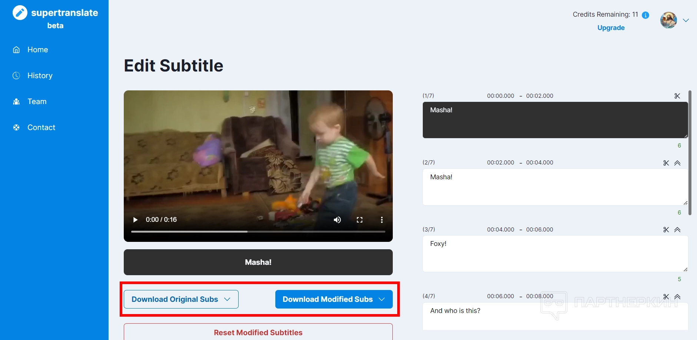This screenshot has width=697, height=340.
Task: Click end time 00:02.000 of subtitle 1
Action: [x=540, y=96]
